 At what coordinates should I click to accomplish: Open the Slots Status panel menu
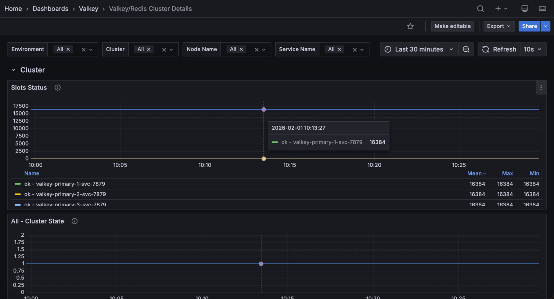(x=541, y=87)
